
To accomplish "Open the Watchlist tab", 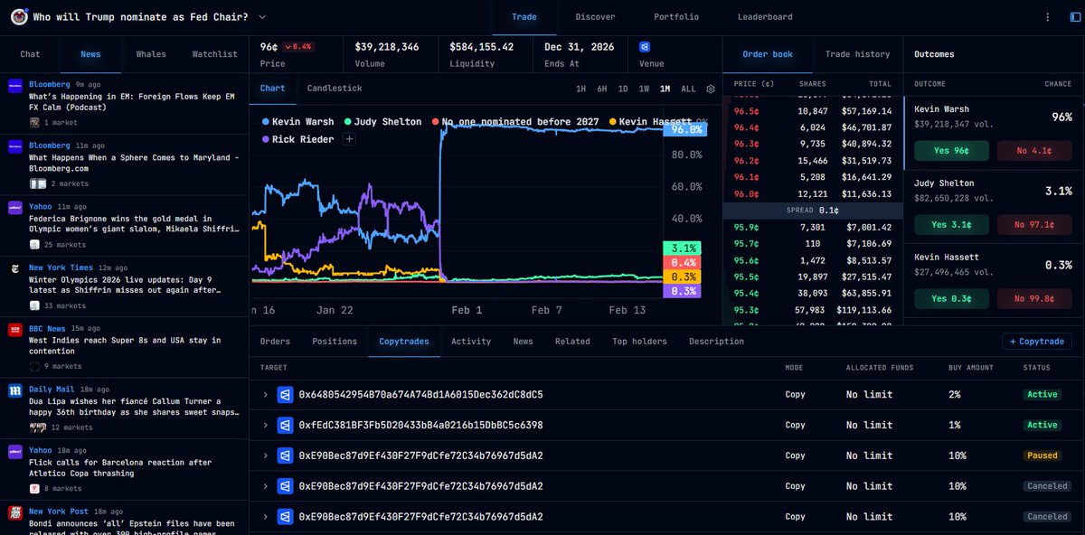I will click(215, 54).
